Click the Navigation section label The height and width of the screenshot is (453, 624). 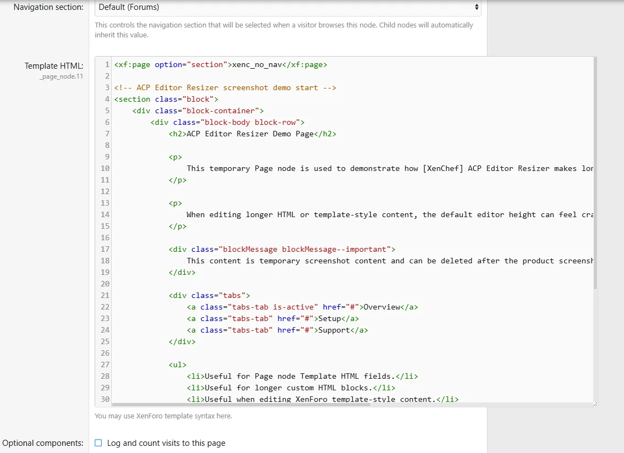pyautogui.click(x=48, y=7)
